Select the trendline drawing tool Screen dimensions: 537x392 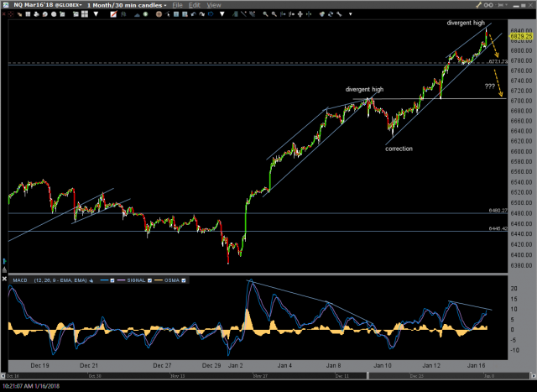[243, 14]
